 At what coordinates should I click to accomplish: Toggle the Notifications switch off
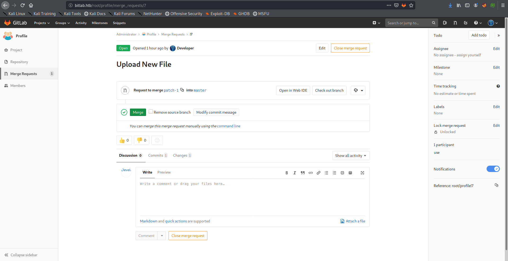pos(493,169)
